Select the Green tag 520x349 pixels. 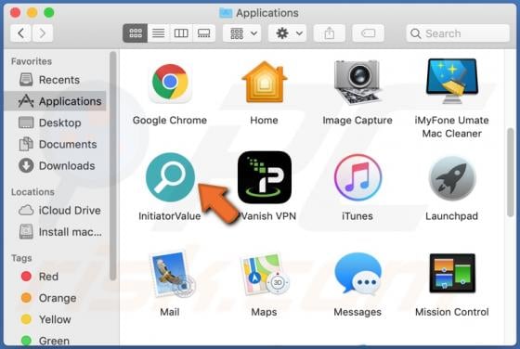pos(56,341)
